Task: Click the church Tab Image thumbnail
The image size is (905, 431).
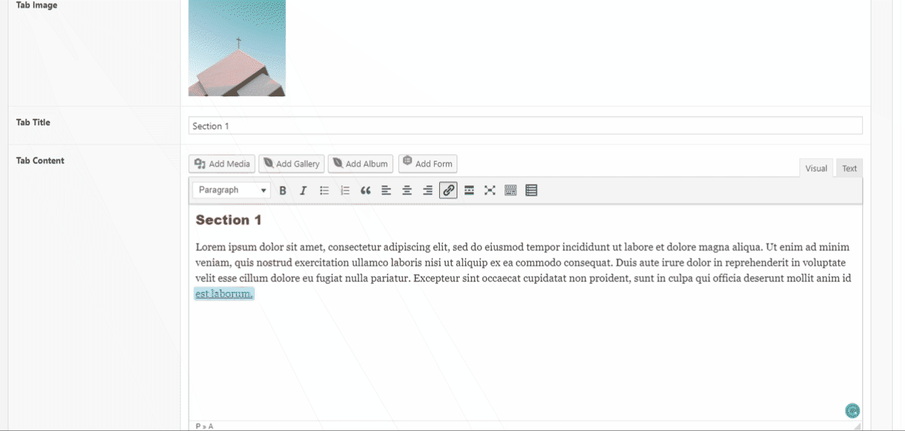Action: point(237,49)
